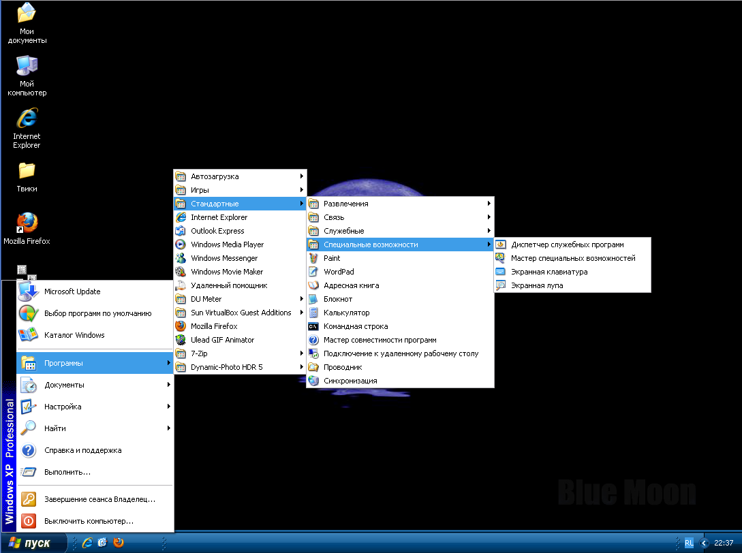Click the Outlook Express icon

(181, 231)
